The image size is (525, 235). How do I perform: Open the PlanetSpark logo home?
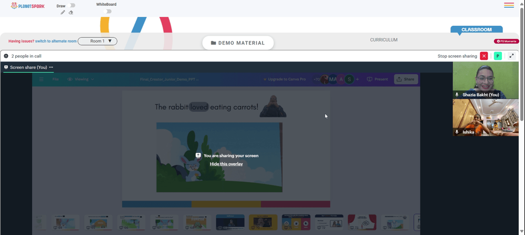coord(27,6)
